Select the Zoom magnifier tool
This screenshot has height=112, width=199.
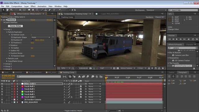click(11, 10)
